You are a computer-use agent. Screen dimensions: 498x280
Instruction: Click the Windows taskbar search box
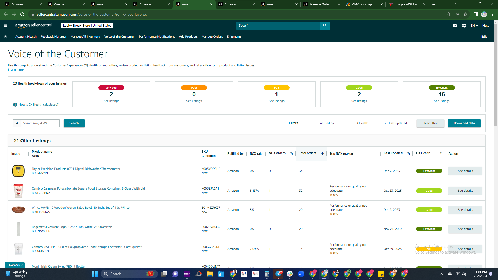point(129,274)
